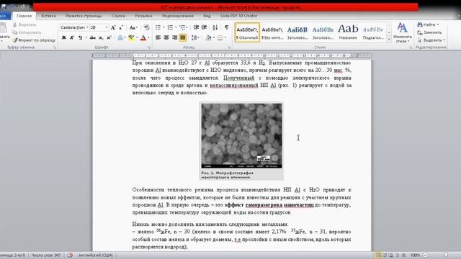Clear all formatting icon
461x259 pixels.
pyautogui.click(x=147, y=27)
